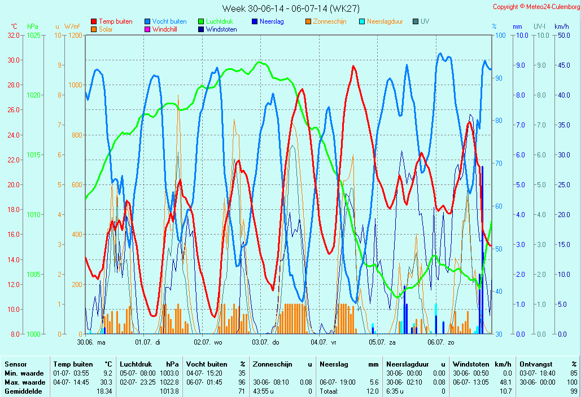The width and height of the screenshot is (581, 397).
Task: Click the UV legend label
Action: [425, 21]
